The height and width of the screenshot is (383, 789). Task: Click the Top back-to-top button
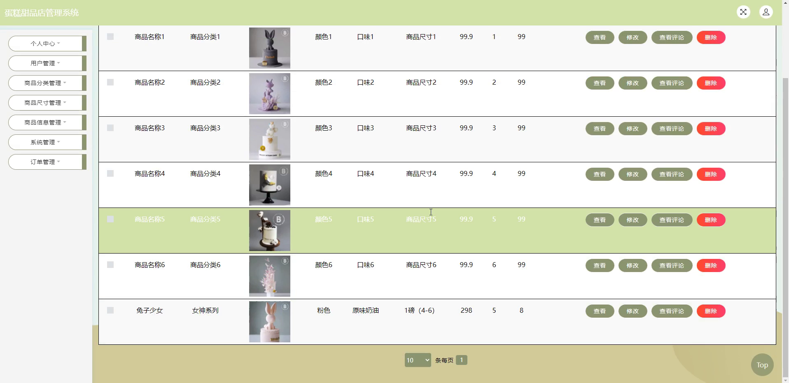tap(762, 365)
